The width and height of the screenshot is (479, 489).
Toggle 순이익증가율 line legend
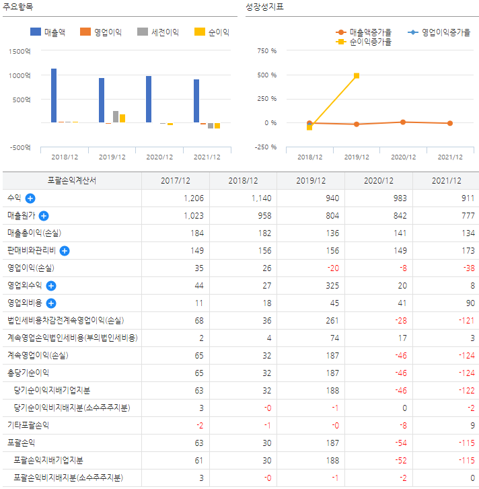point(363,42)
